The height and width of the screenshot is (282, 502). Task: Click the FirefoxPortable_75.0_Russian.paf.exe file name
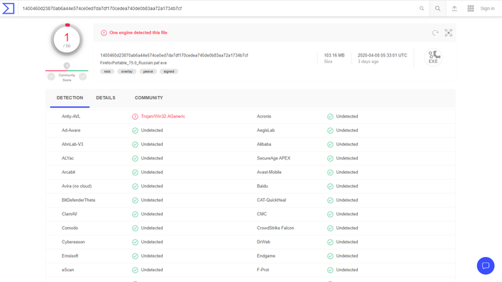coord(133,63)
